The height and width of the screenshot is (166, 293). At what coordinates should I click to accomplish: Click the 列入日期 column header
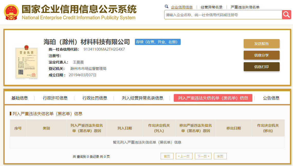125,128
